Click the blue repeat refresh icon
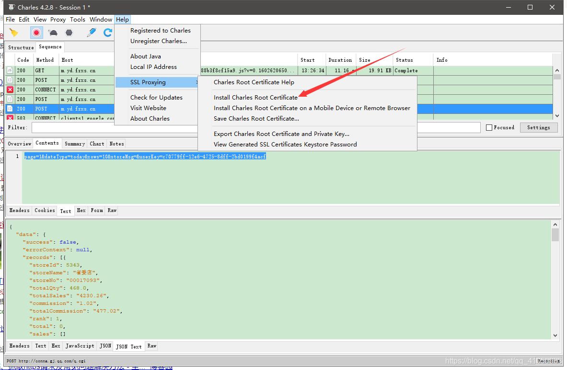The image size is (567, 370). [108, 33]
